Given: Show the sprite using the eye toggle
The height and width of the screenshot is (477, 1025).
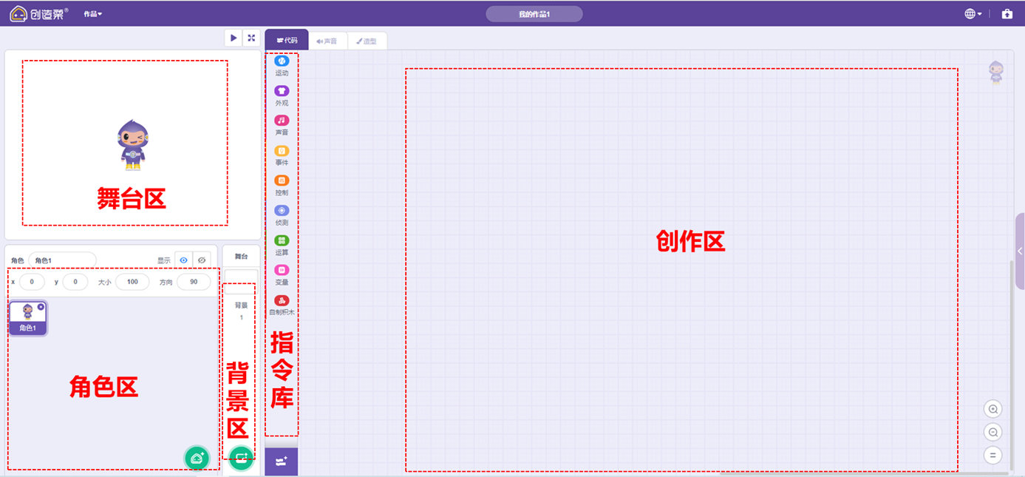Looking at the screenshot, I should pos(183,260).
